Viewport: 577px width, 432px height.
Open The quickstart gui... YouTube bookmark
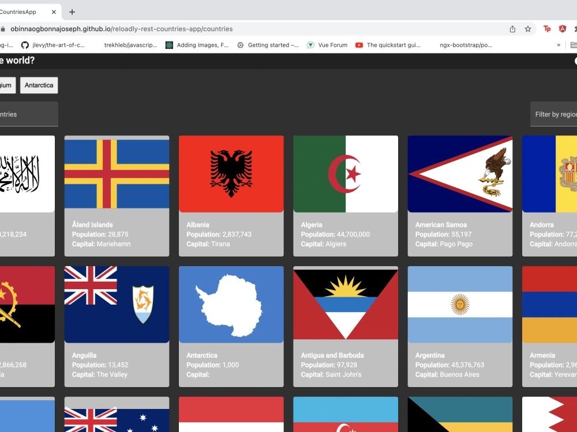click(x=388, y=45)
